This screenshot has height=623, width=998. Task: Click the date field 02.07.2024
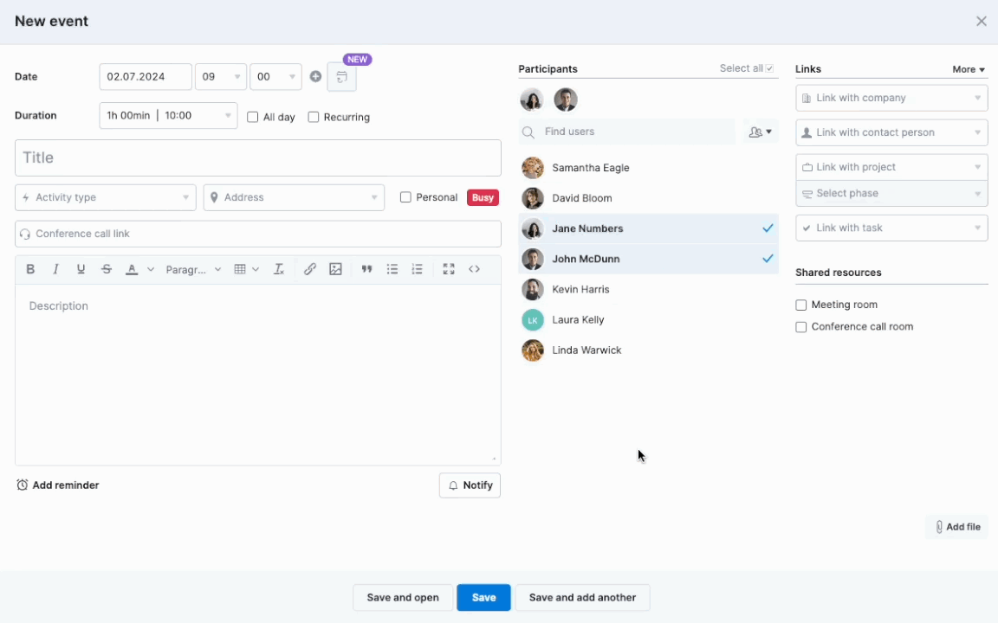[x=146, y=77]
